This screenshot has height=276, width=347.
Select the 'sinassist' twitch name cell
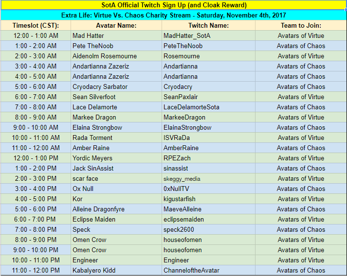point(208,168)
